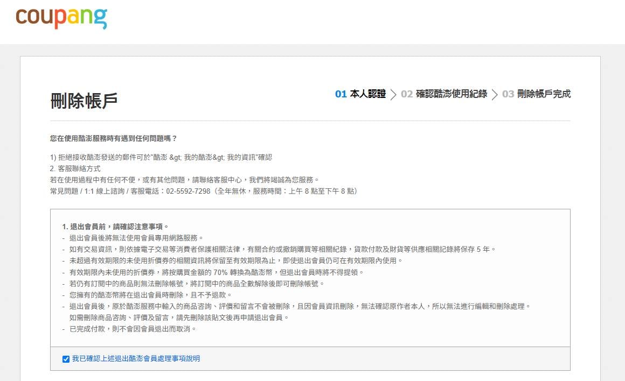
Task: Click the question 您在使用酷澎服務時有遇到任何問題嗎？
Action: pos(114,138)
